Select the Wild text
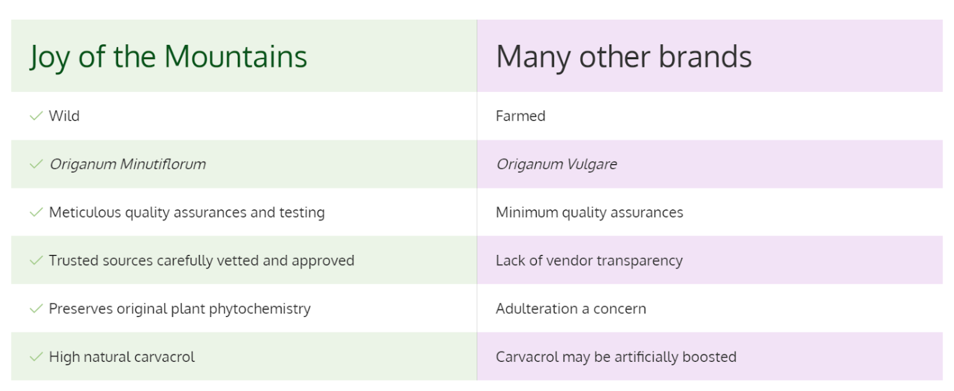Viewport: 954px width, 391px height. [x=65, y=116]
